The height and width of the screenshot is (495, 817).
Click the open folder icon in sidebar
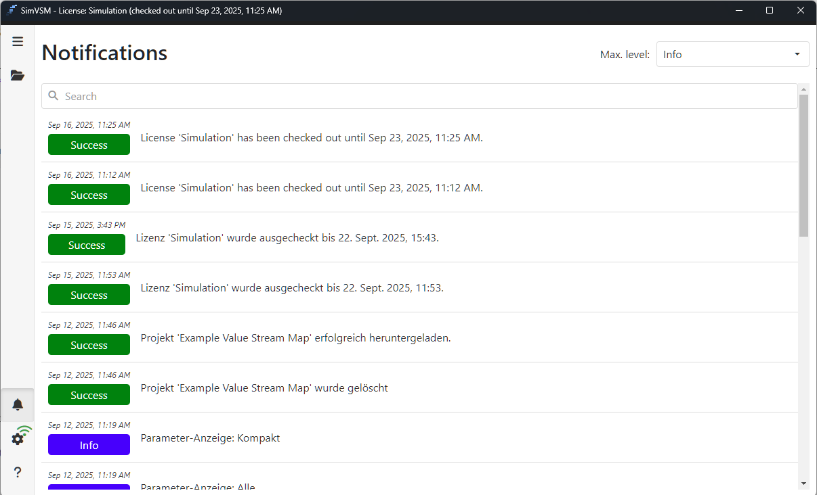(x=18, y=76)
